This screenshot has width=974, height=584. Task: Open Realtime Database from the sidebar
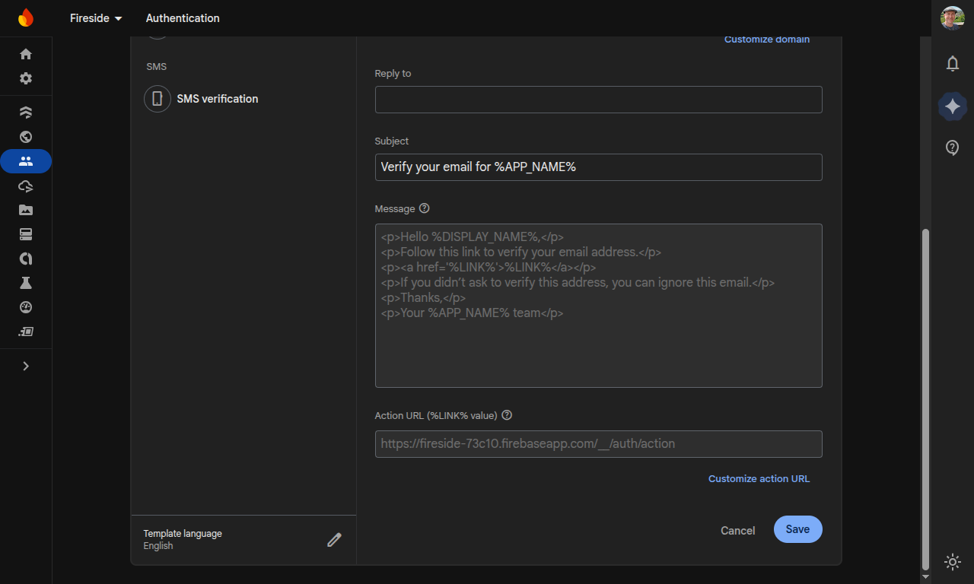coord(25,234)
